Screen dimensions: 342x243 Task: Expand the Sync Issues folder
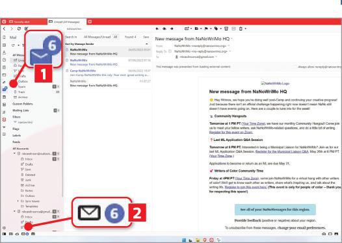click(x=18, y=201)
